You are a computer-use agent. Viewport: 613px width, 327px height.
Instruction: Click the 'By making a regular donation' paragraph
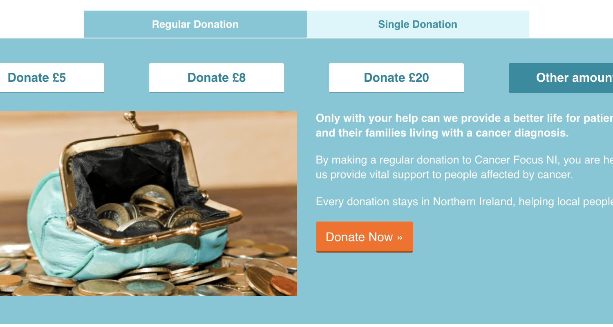coord(464,167)
